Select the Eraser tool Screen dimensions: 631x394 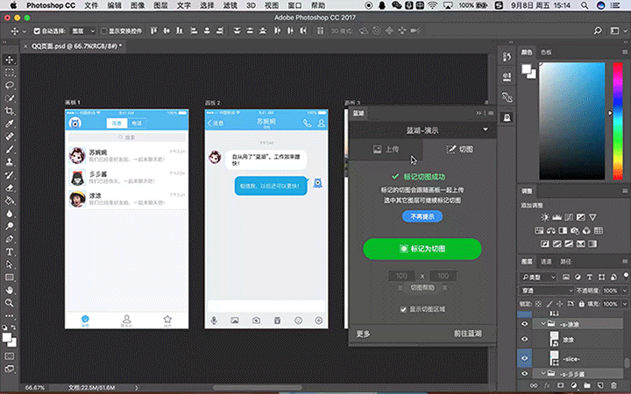click(x=10, y=187)
